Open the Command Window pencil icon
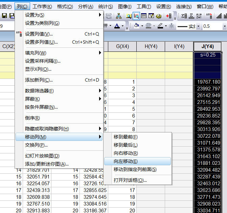This screenshot has height=213, width=227. 151,16
